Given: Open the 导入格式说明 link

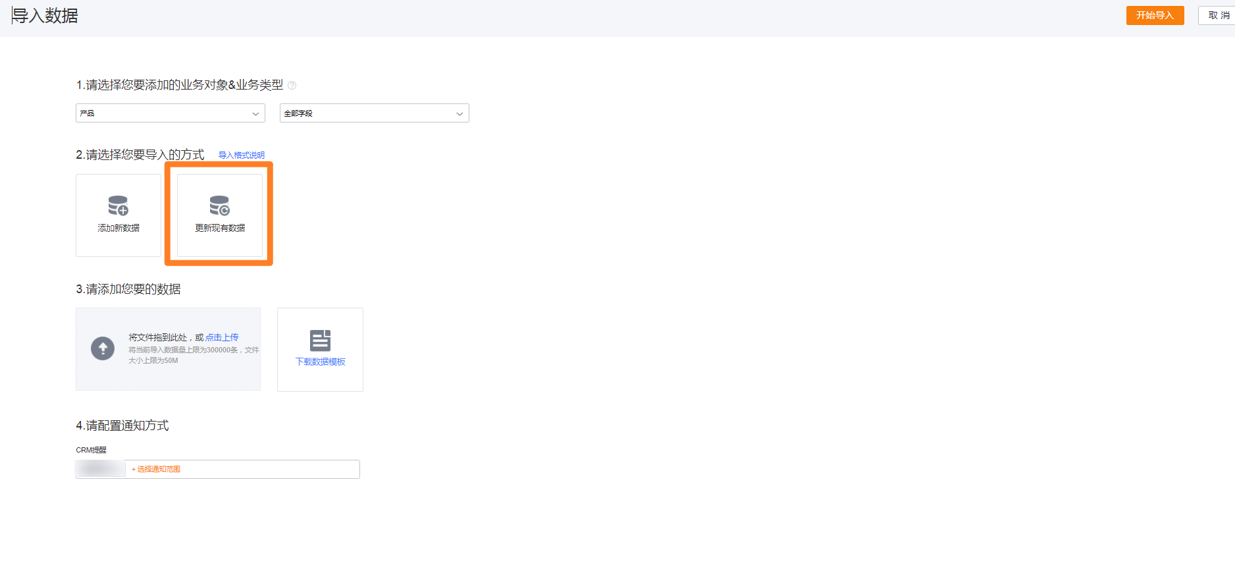Looking at the screenshot, I should coord(242,155).
